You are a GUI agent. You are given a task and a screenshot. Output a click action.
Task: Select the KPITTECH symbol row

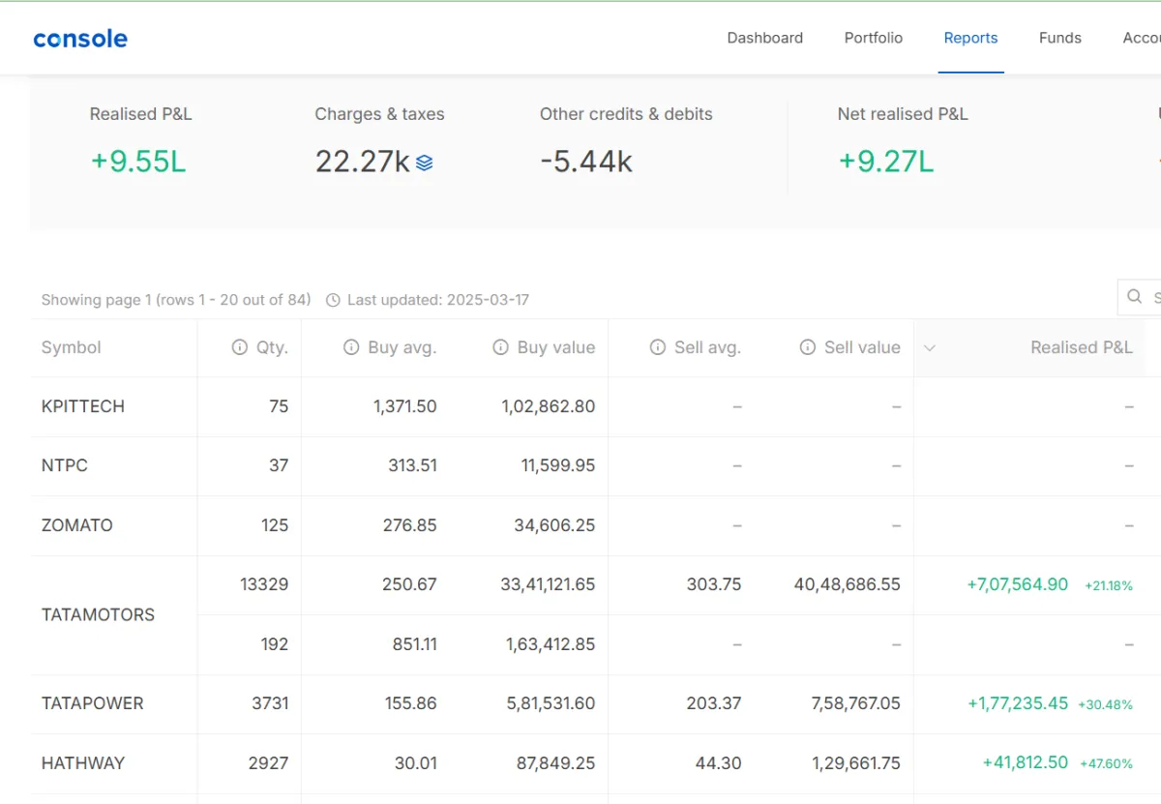(83, 406)
